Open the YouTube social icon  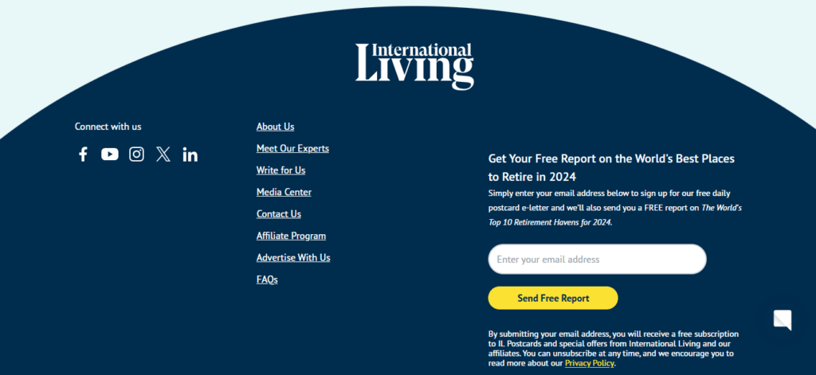(x=110, y=154)
